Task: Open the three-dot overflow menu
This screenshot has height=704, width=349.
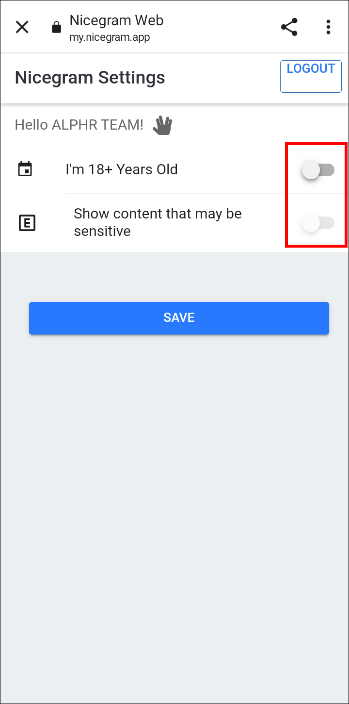Action: [328, 27]
